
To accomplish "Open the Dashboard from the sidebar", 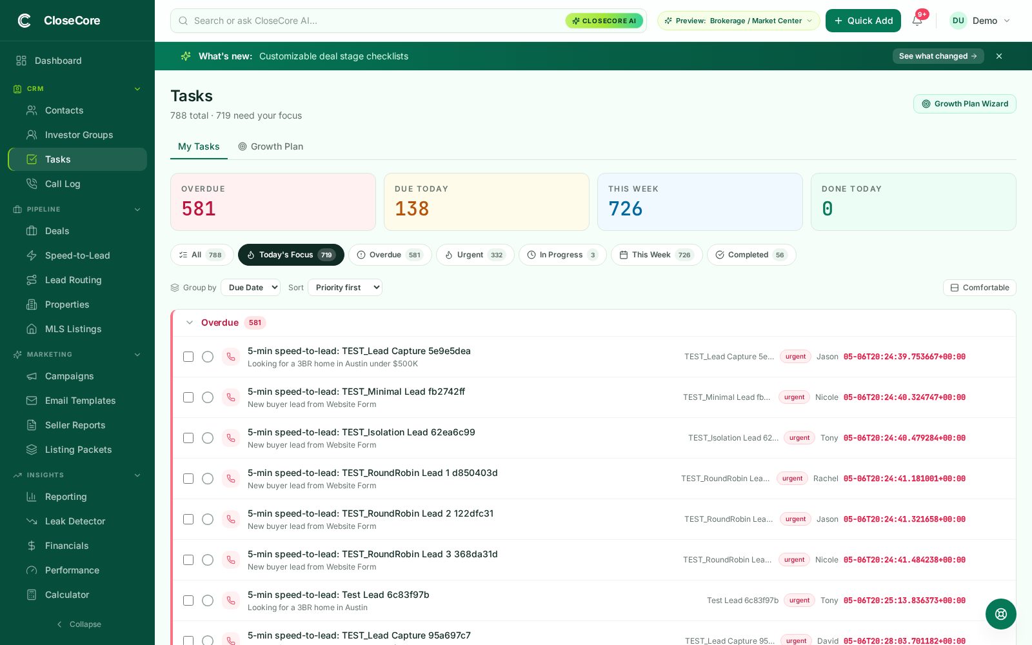I will tap(77, 61).
